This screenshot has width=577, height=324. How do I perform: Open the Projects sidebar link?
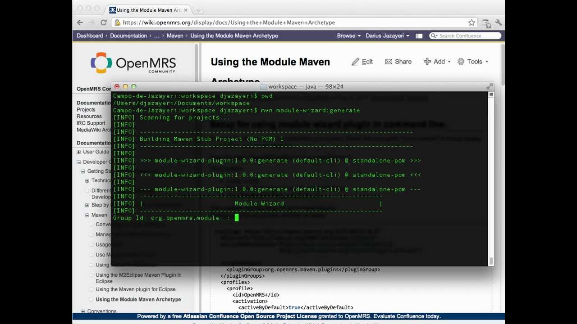[86, 110]
